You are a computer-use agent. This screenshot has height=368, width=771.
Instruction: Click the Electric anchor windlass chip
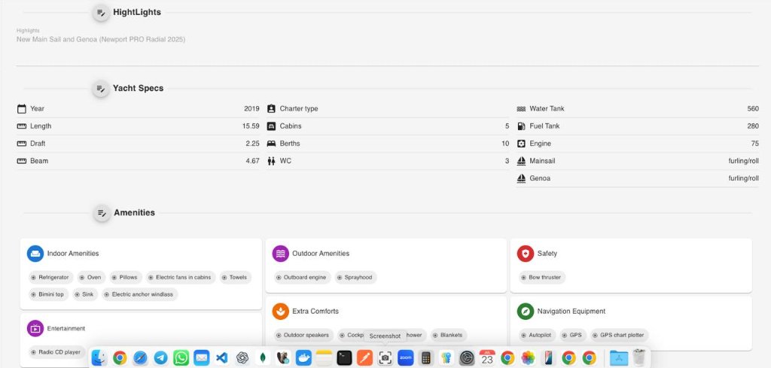click(139, 294)
